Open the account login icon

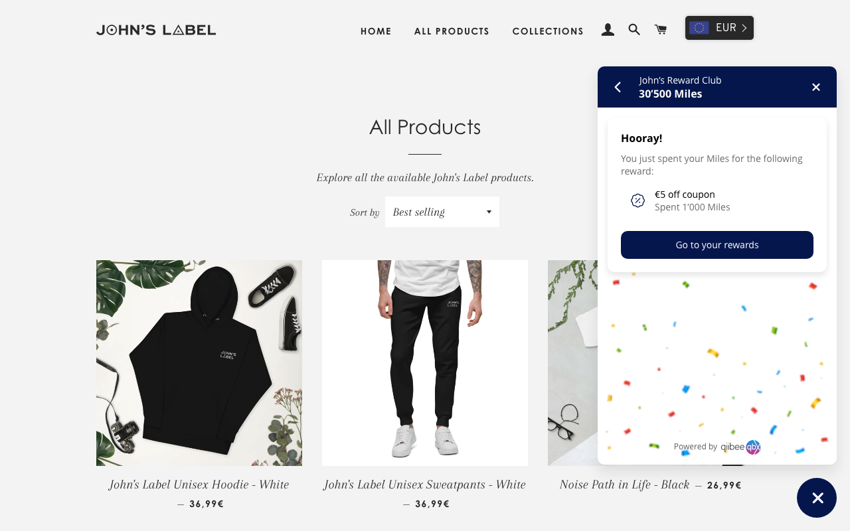click(608, 30)
